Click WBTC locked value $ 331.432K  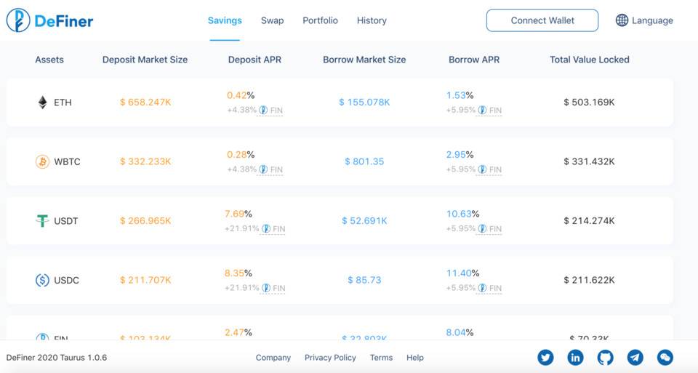click(589, 161)
